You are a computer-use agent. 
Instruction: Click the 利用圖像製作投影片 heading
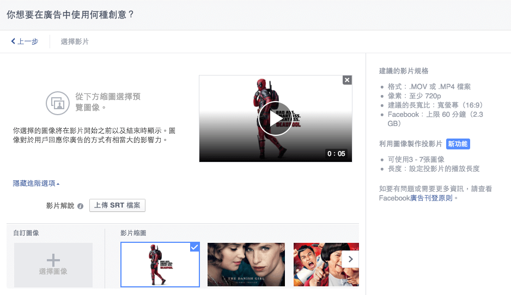pyautogui.click(x=411, y=143)
